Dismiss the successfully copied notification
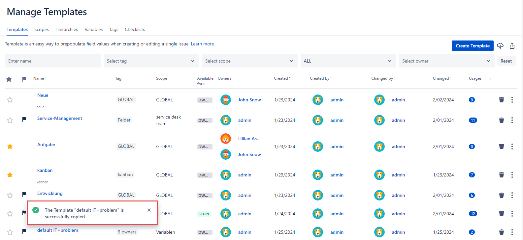The height and width of the screenshot is (240, 523). tap(149, 210)
